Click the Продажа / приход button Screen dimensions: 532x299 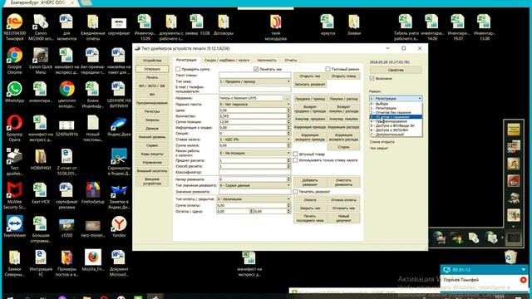pos(310,99)
